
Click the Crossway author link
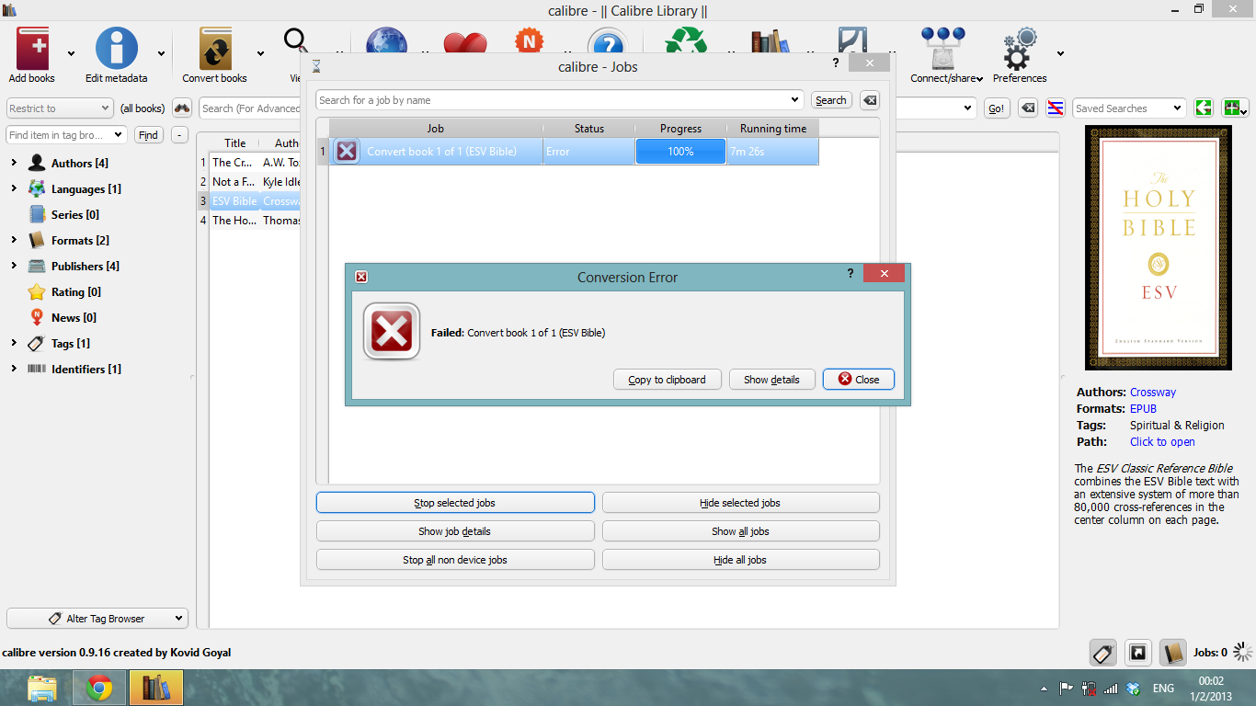pos(1153,393)
